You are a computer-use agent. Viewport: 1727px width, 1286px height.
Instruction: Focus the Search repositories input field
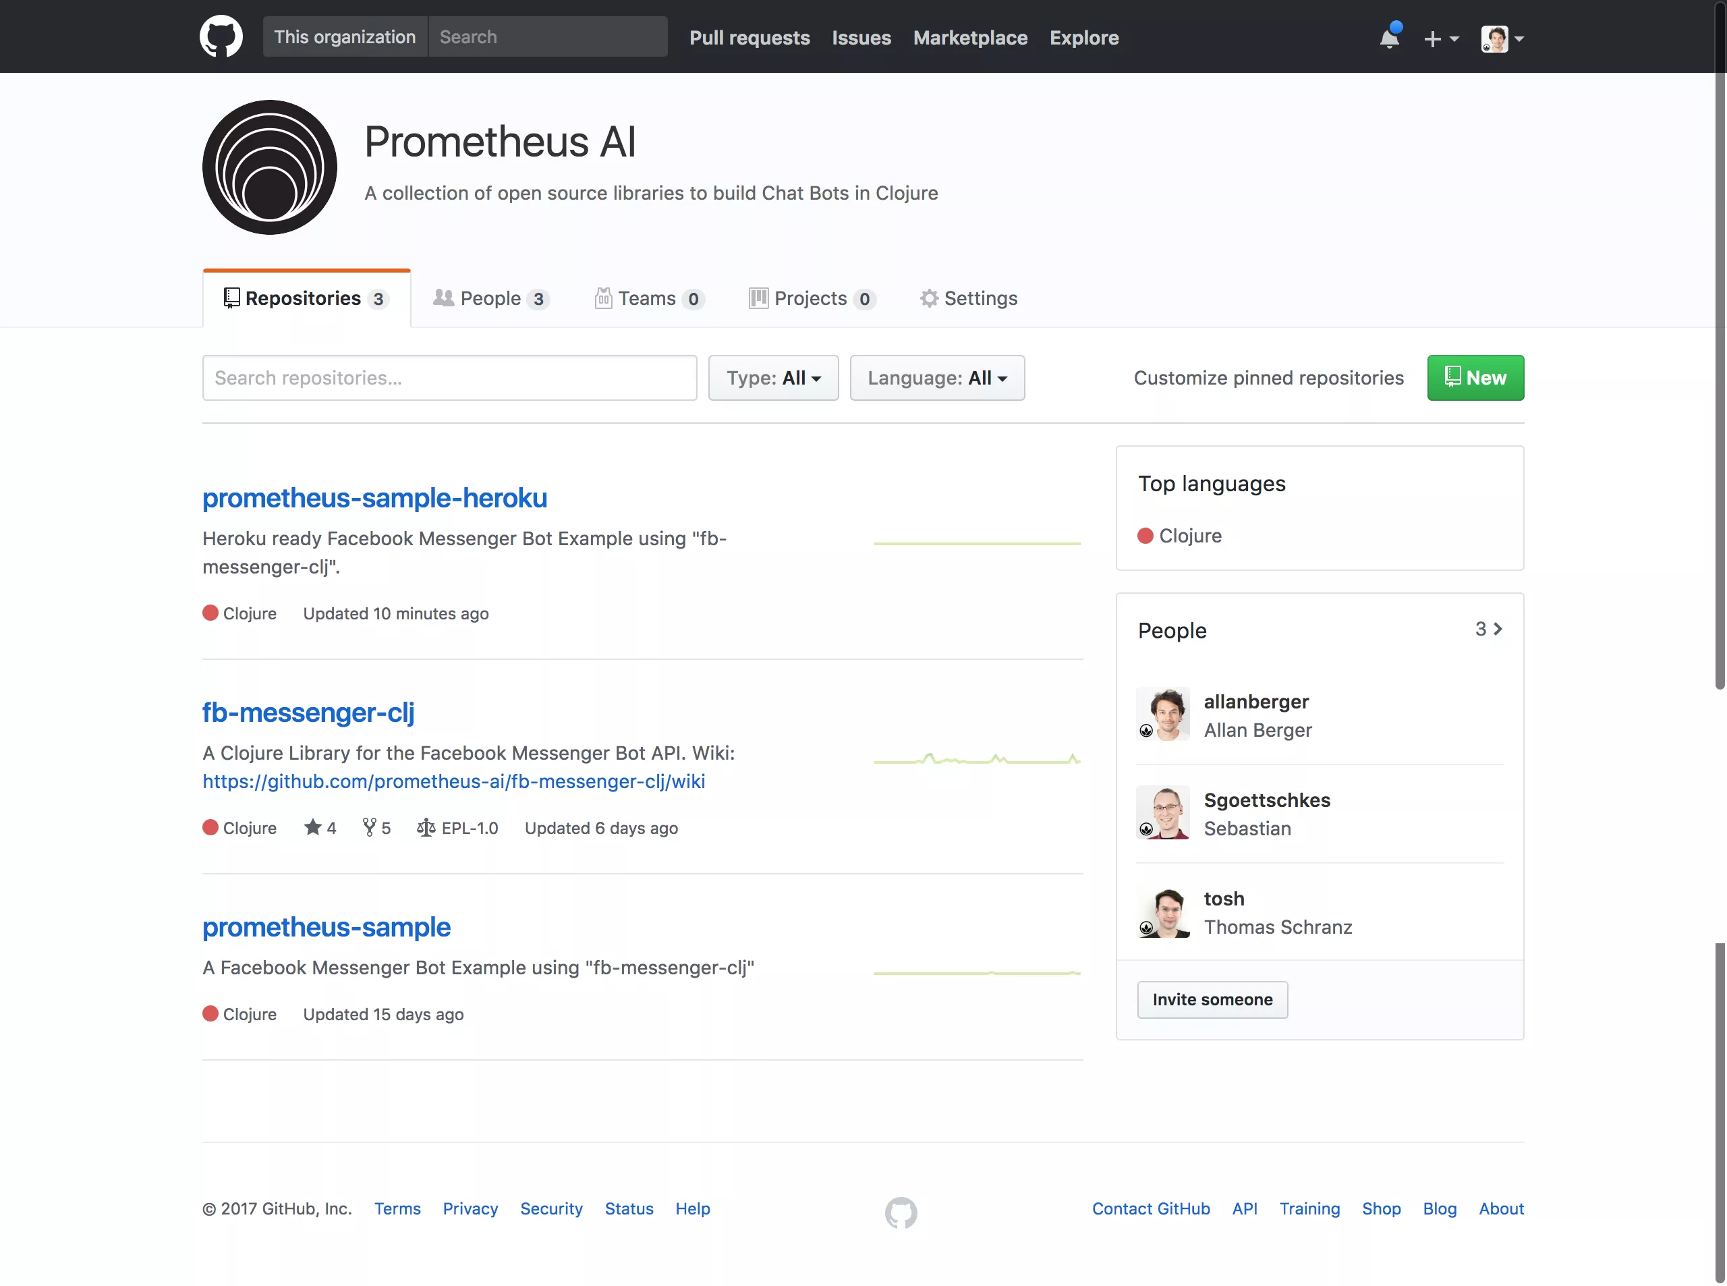coord(449,378)
